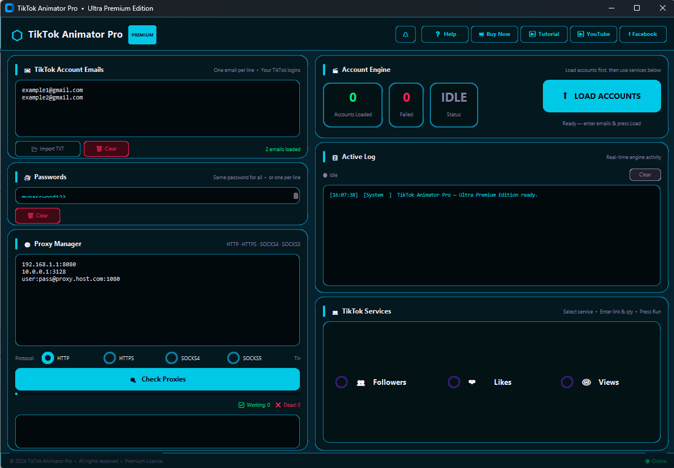The image size is (674, 468).
Task: Open the Tutorial link
Action: click(x=543, y=34)
